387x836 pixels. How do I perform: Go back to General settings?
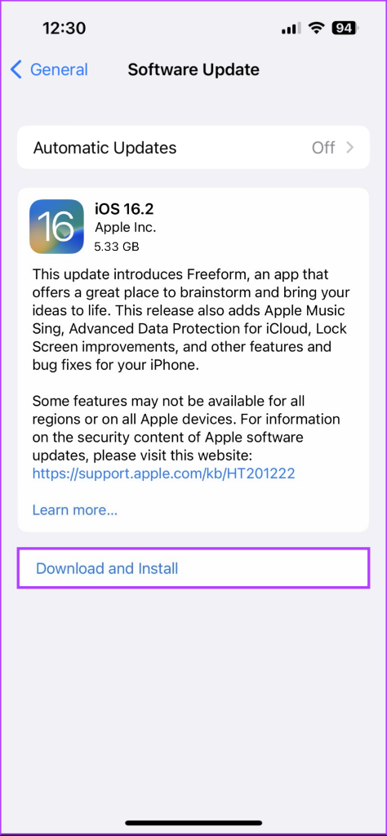click(49, 70)
